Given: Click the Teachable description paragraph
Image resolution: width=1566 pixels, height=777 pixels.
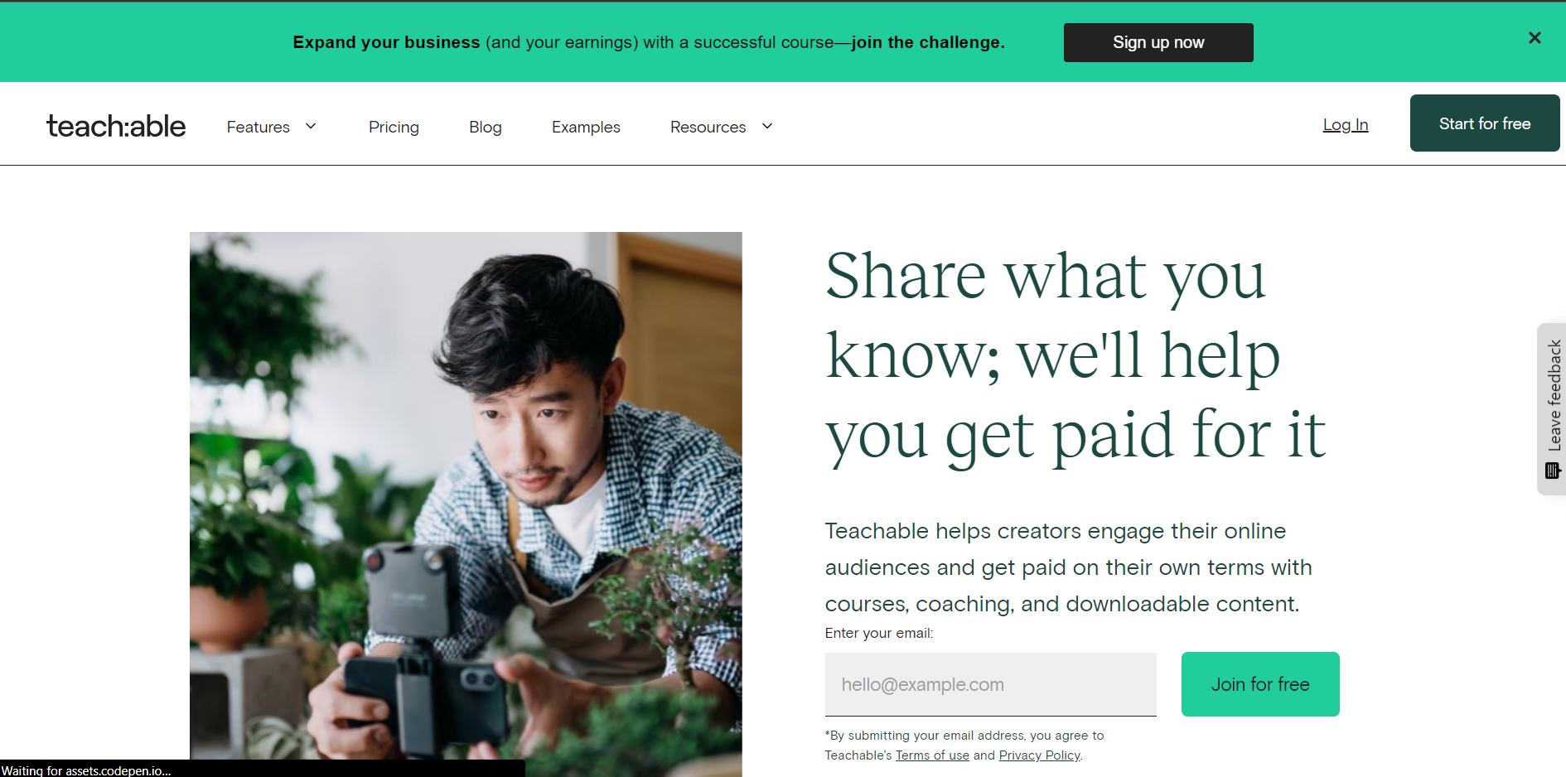Looking at the screenshot, I should pyautogui.click(x=1069, y=567).
